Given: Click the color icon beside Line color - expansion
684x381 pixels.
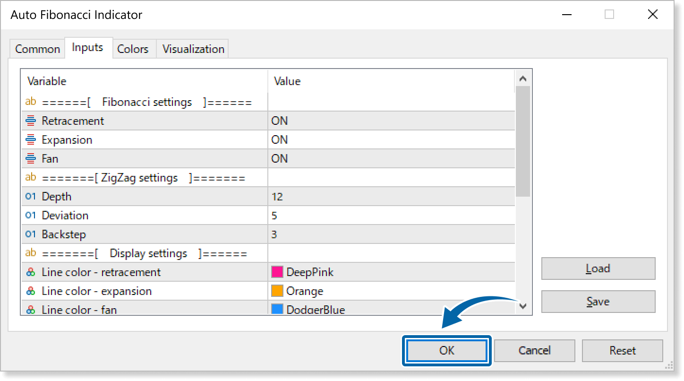Looking at the screenshot, I should (31, 291).
